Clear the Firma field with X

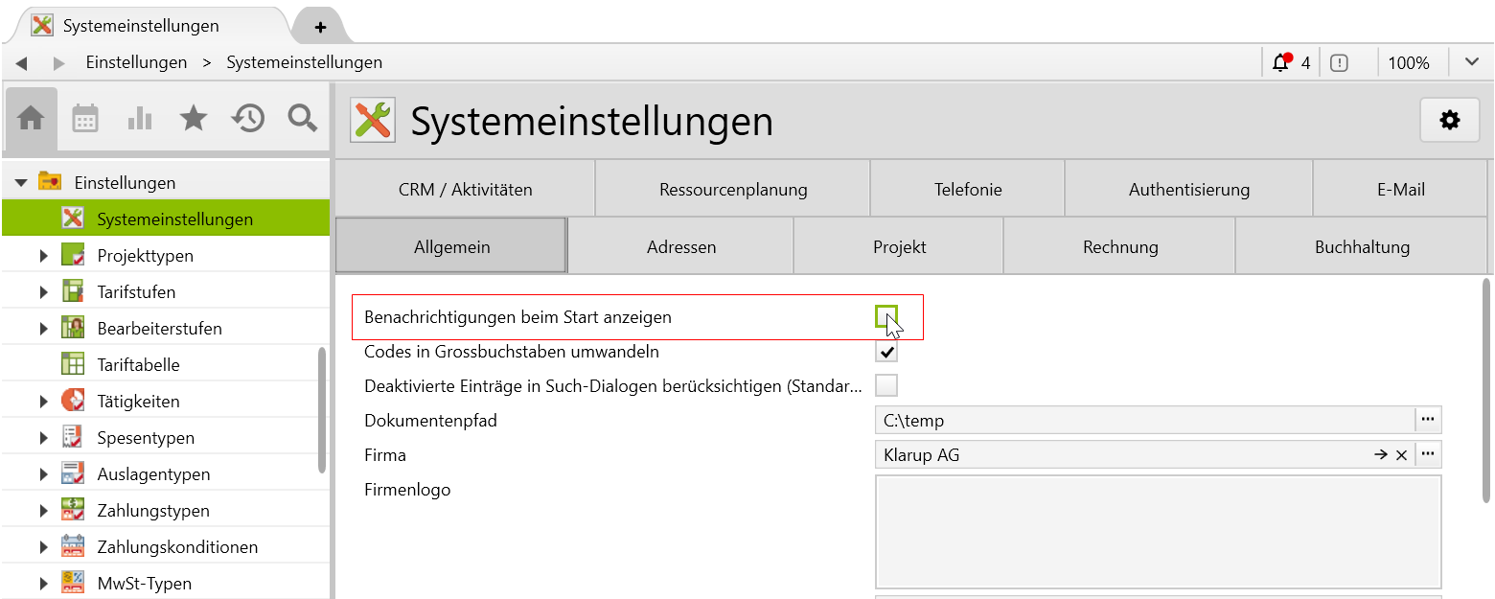pos(1401,455)
